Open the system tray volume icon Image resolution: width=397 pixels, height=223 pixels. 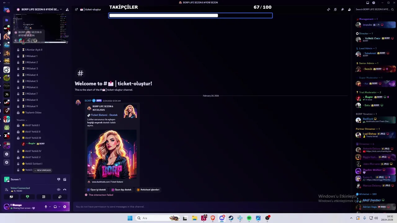pos(376,218)
